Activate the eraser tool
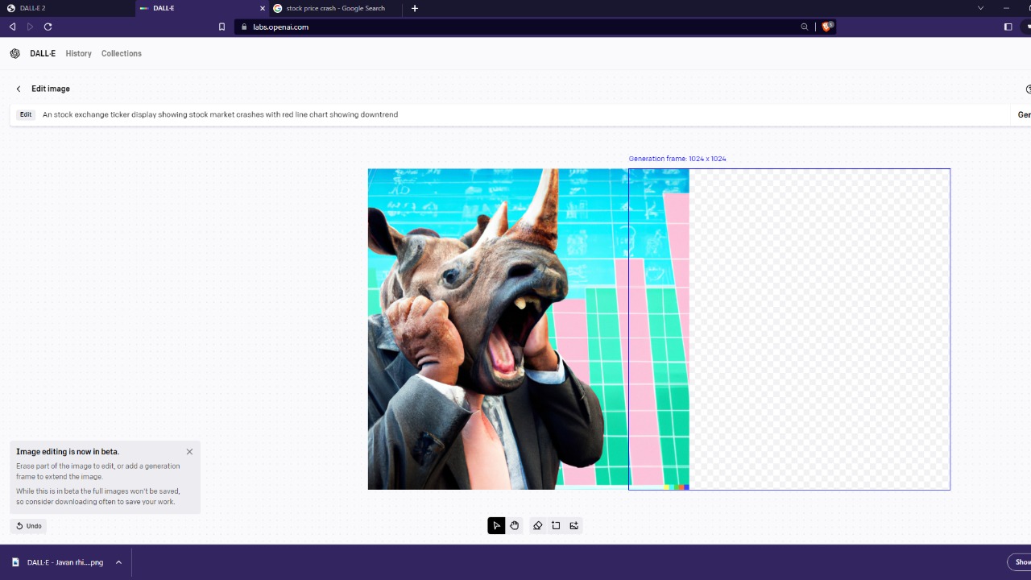This screenshot has width=1031, height=580. (537, 526)
